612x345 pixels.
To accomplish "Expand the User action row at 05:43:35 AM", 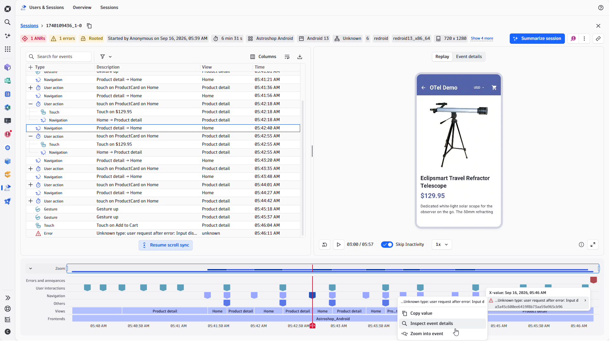I will 31,169.
